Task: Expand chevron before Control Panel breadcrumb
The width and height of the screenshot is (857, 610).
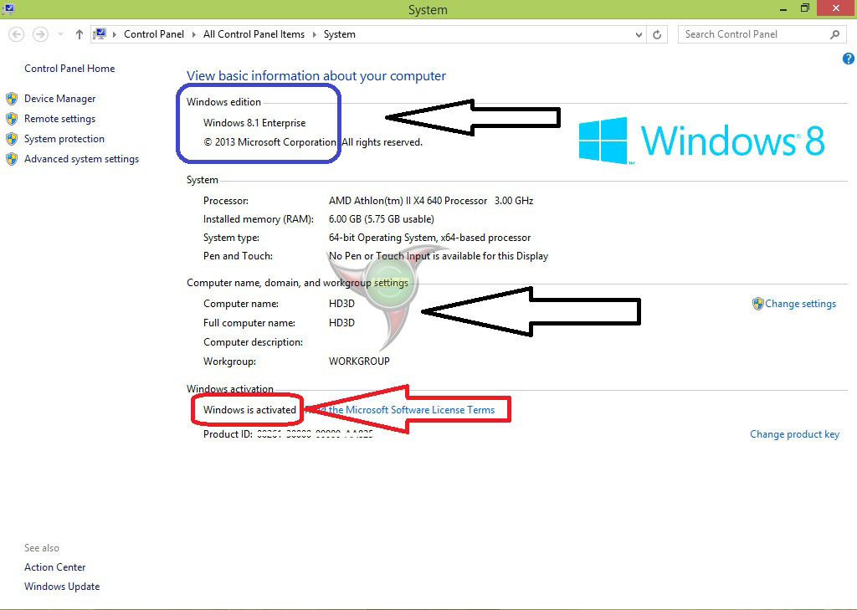Action: (x=115, y=34)
